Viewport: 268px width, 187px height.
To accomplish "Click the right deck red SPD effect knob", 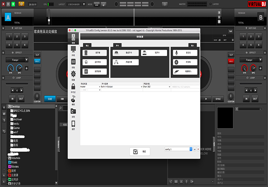I will pos(253,68).
